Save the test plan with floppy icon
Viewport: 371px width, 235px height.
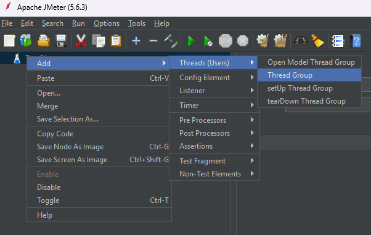coord(61,41)
